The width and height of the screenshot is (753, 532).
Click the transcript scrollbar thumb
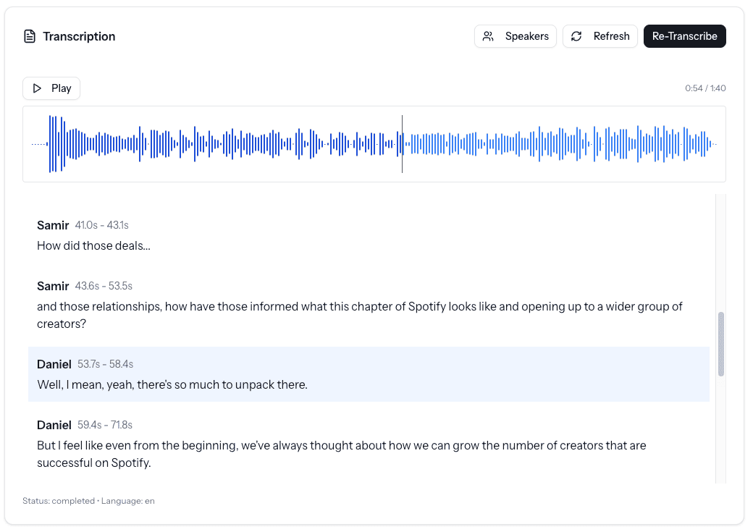pos(721,344)
